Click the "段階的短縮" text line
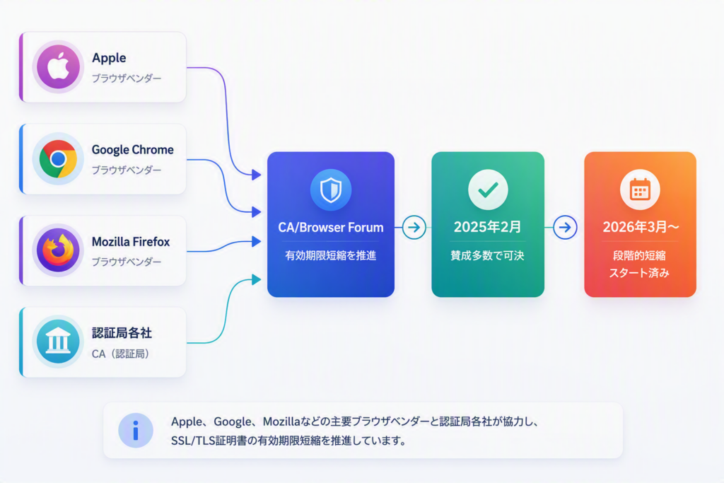 (639, 255)
